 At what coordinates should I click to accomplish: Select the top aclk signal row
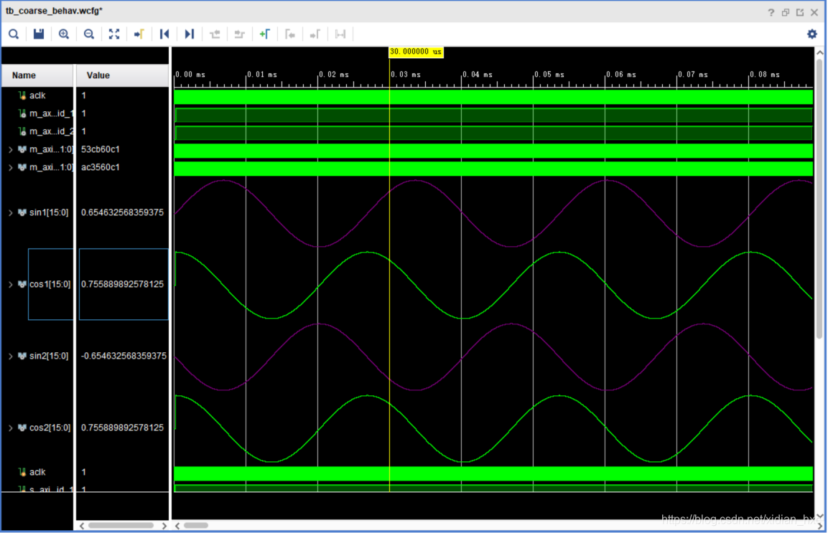(x=85, y=95)
